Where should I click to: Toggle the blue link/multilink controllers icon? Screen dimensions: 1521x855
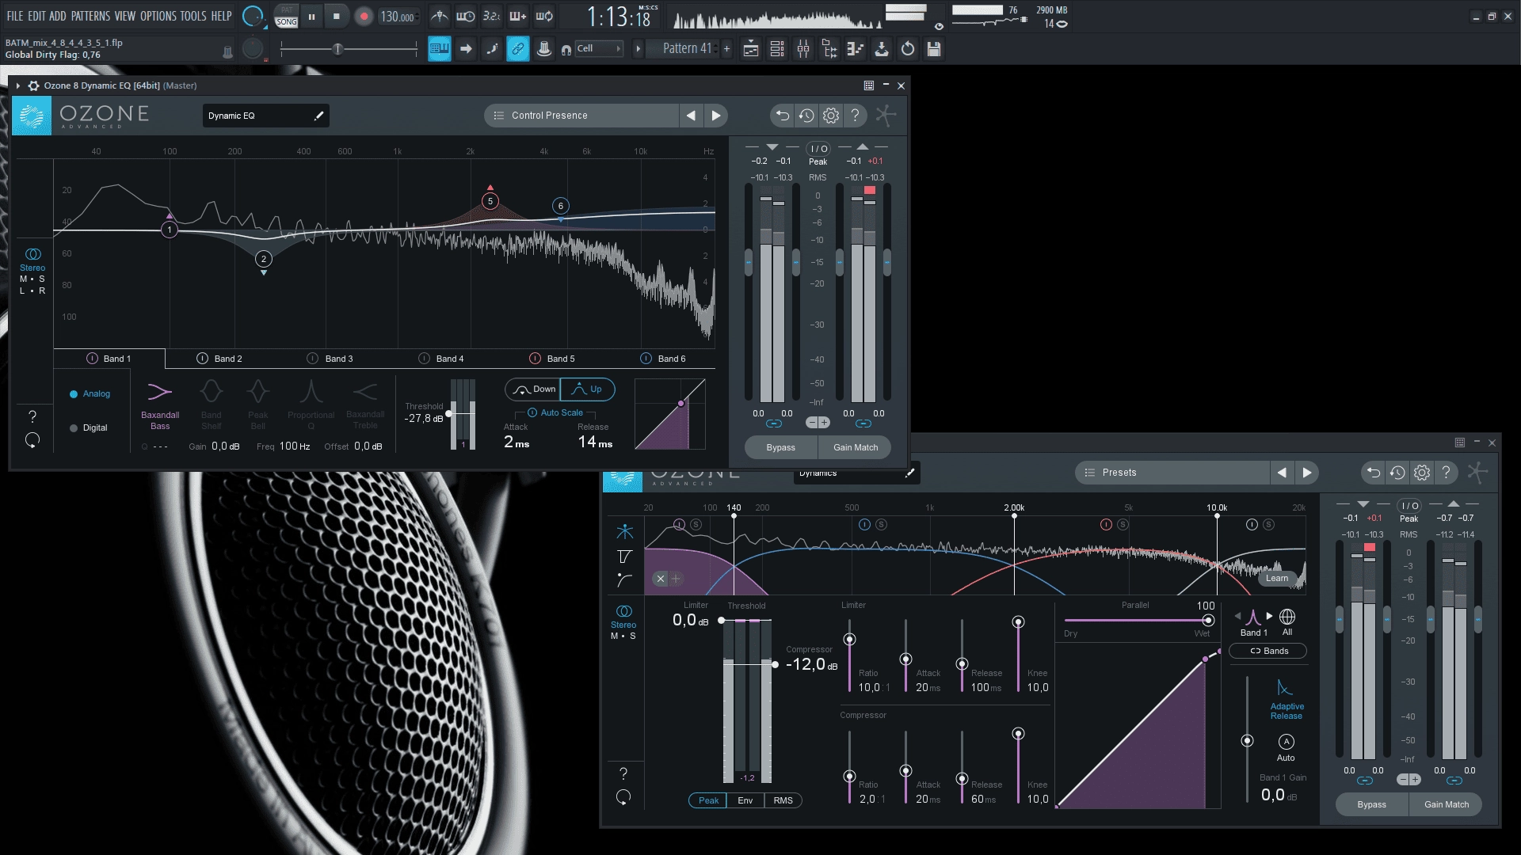click(517, 49)
